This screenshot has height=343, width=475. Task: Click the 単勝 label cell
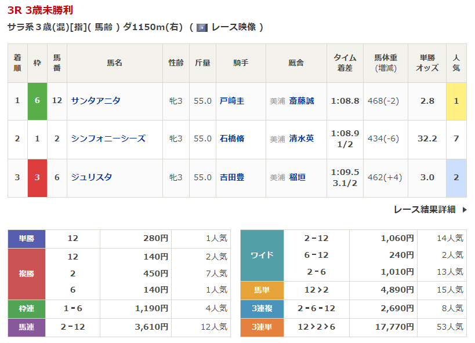[27, 239]
